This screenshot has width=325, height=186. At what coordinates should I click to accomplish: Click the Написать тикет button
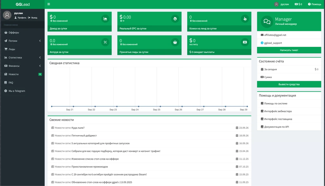289,50
